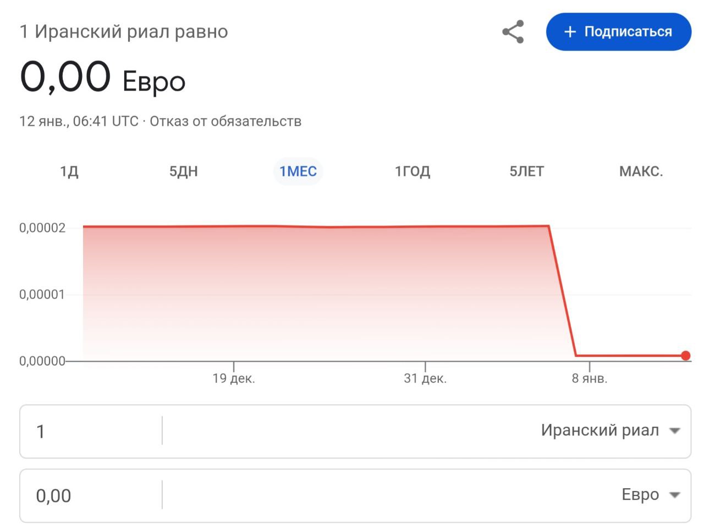This screenshot has width=704, height=530.
Task: Click the 8 янв. axis label
Action: point(590,378)
